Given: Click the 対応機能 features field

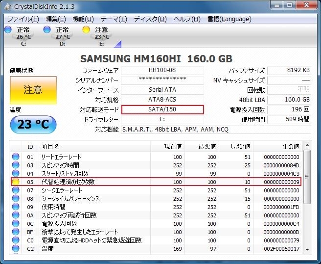Looking at the screenshot, I should (x=216, y=130).
